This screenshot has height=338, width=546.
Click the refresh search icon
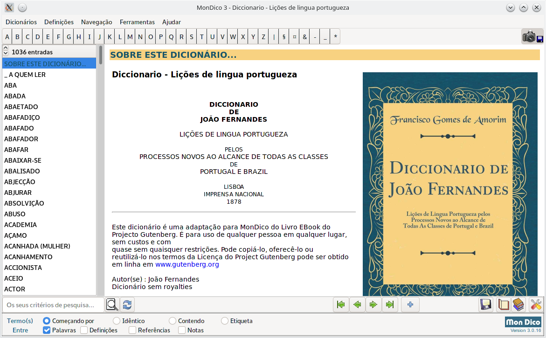(127, 304)
